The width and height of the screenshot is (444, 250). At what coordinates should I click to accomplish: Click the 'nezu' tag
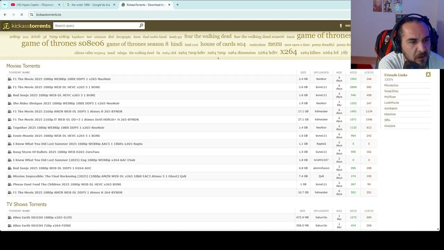coord(275,44)
